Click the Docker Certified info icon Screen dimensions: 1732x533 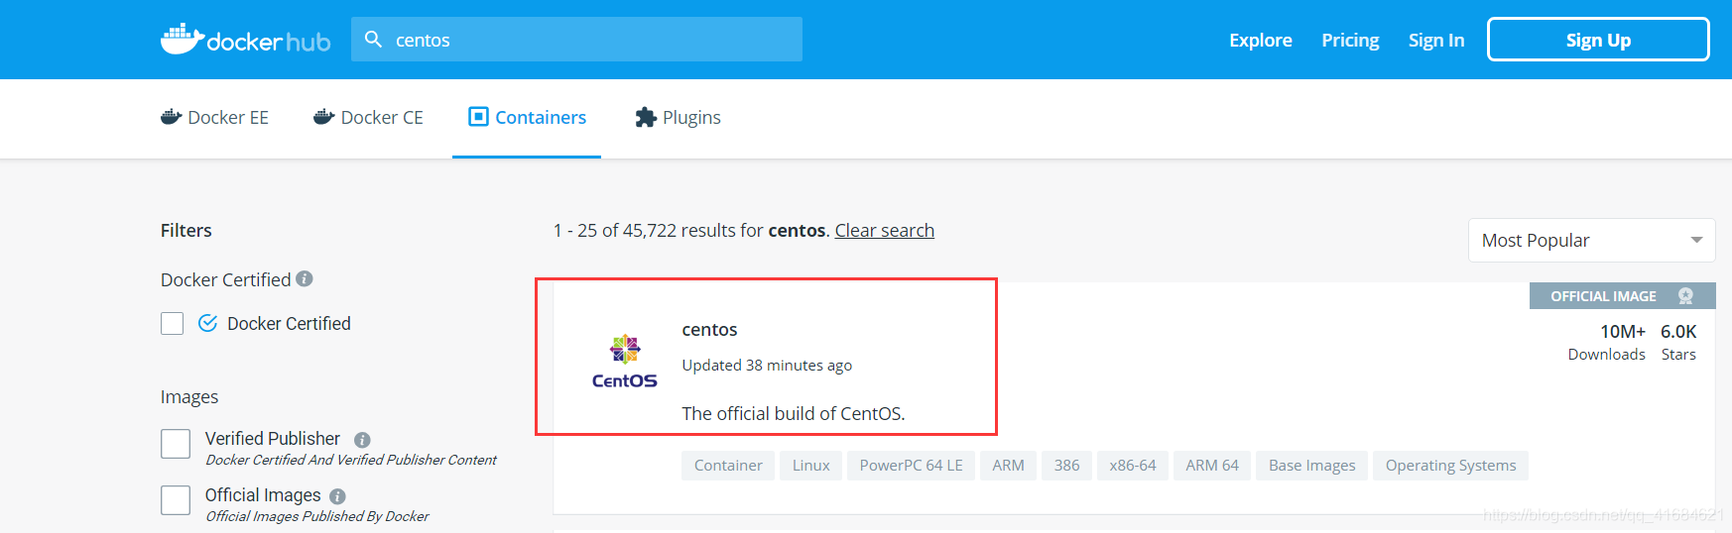tap(305, 279)
